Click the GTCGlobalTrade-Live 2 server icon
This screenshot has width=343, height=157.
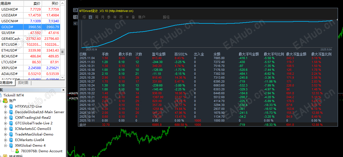click(x=11, y=123)
